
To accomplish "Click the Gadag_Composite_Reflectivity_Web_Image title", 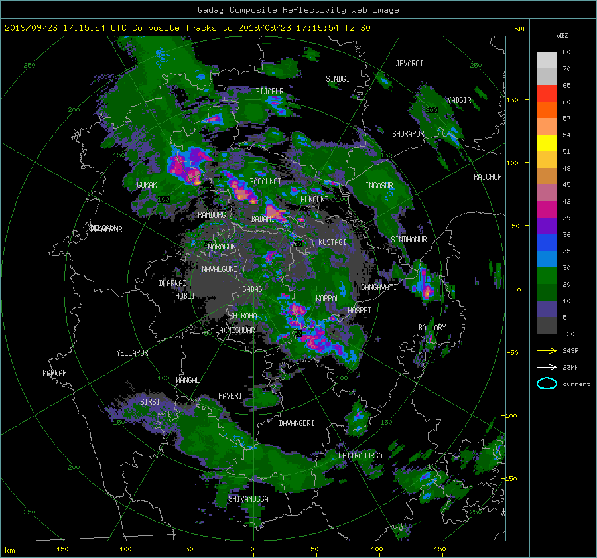I will coord(298,9).
